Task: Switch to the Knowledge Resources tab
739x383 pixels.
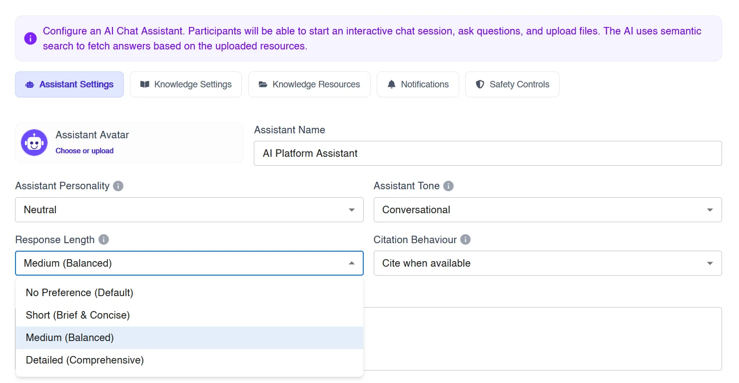Action: [x=309, y=84]
